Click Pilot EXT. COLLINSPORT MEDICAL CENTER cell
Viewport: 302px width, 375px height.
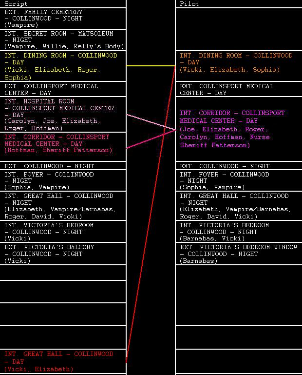(x=239, y=89)
